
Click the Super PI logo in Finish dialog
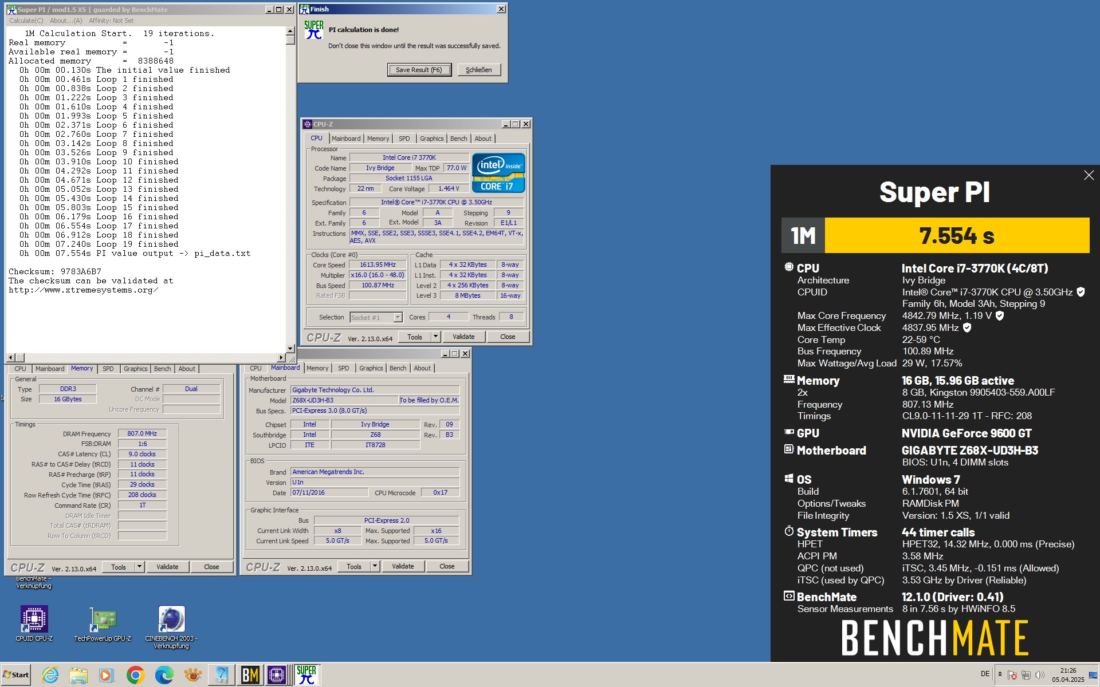[313, 30]
